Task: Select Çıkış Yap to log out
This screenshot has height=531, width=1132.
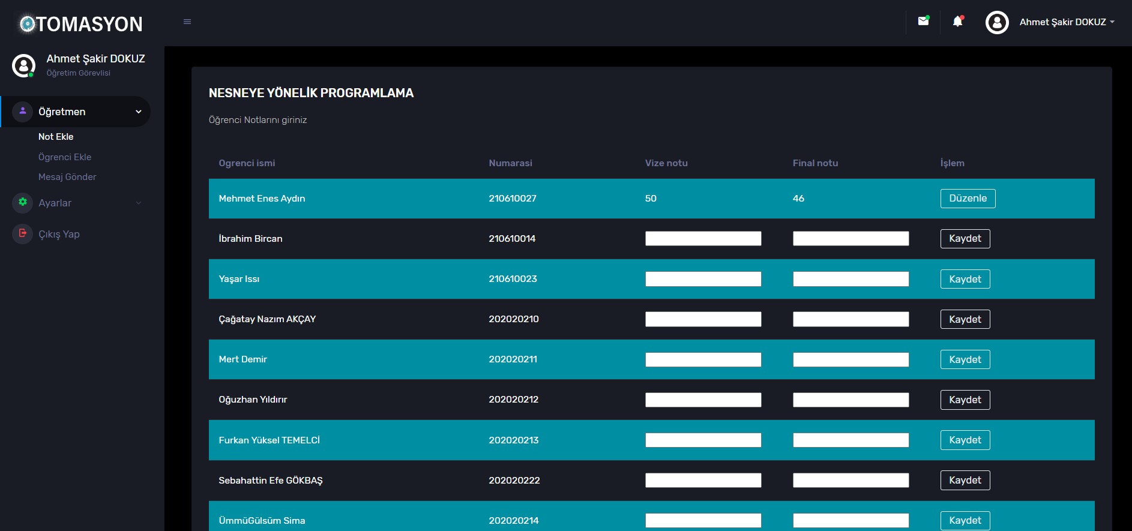Action: pyautogui.click(x=59, y=234)
